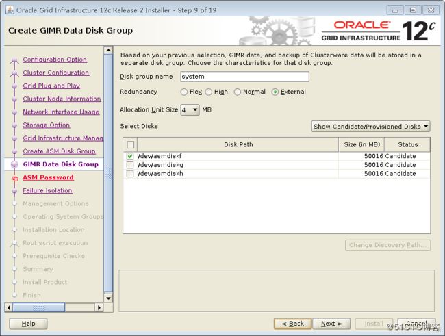Go to Grid Infrastructure Management step
445x336 pixels.
63,138
